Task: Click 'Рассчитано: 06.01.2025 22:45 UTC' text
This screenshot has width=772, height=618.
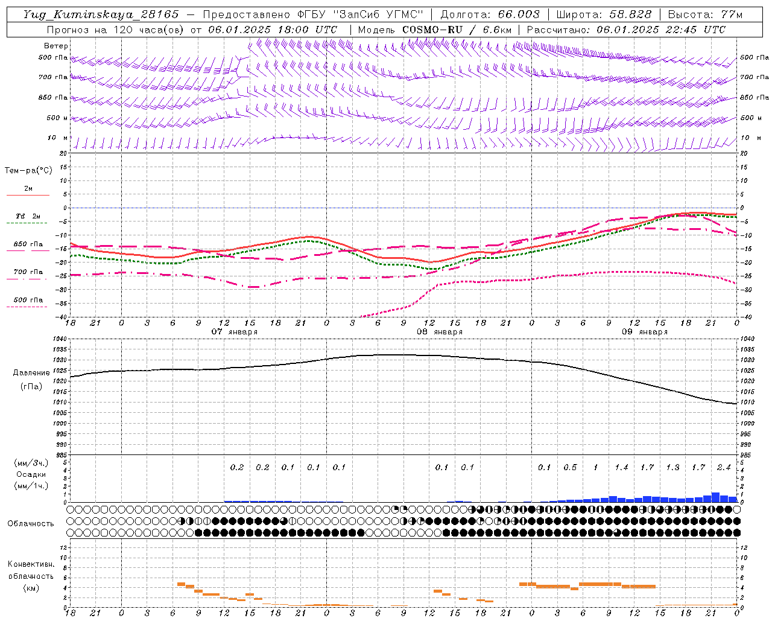Action: click(626, 30)
